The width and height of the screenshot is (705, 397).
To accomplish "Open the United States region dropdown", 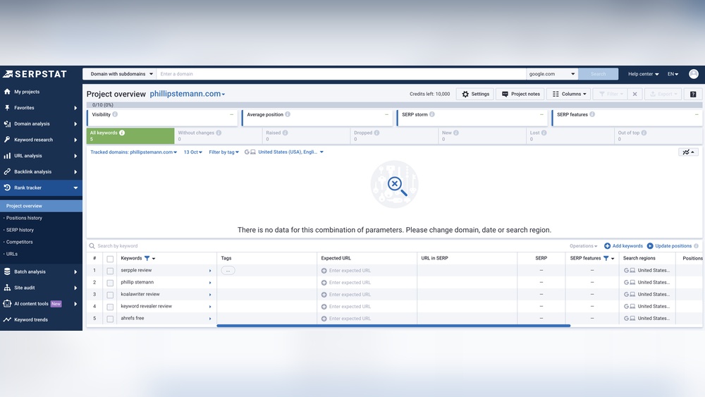I will (x=290, y=152).
